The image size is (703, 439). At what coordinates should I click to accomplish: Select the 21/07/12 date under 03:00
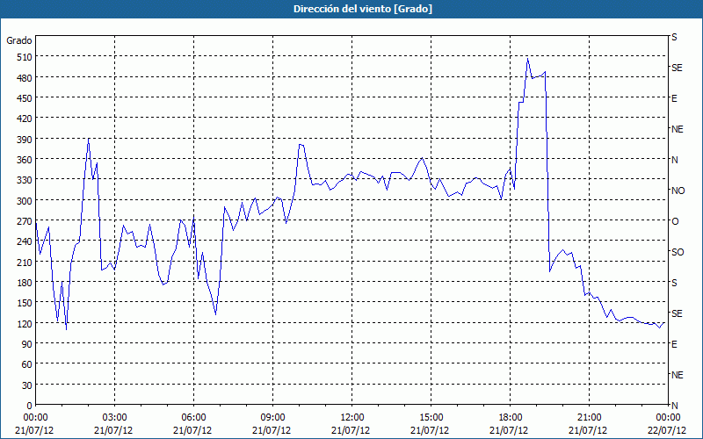click(x=113, y=430)
